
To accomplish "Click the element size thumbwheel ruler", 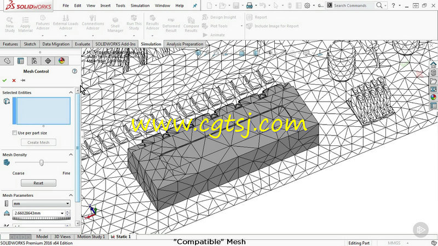I will [42, 218].
